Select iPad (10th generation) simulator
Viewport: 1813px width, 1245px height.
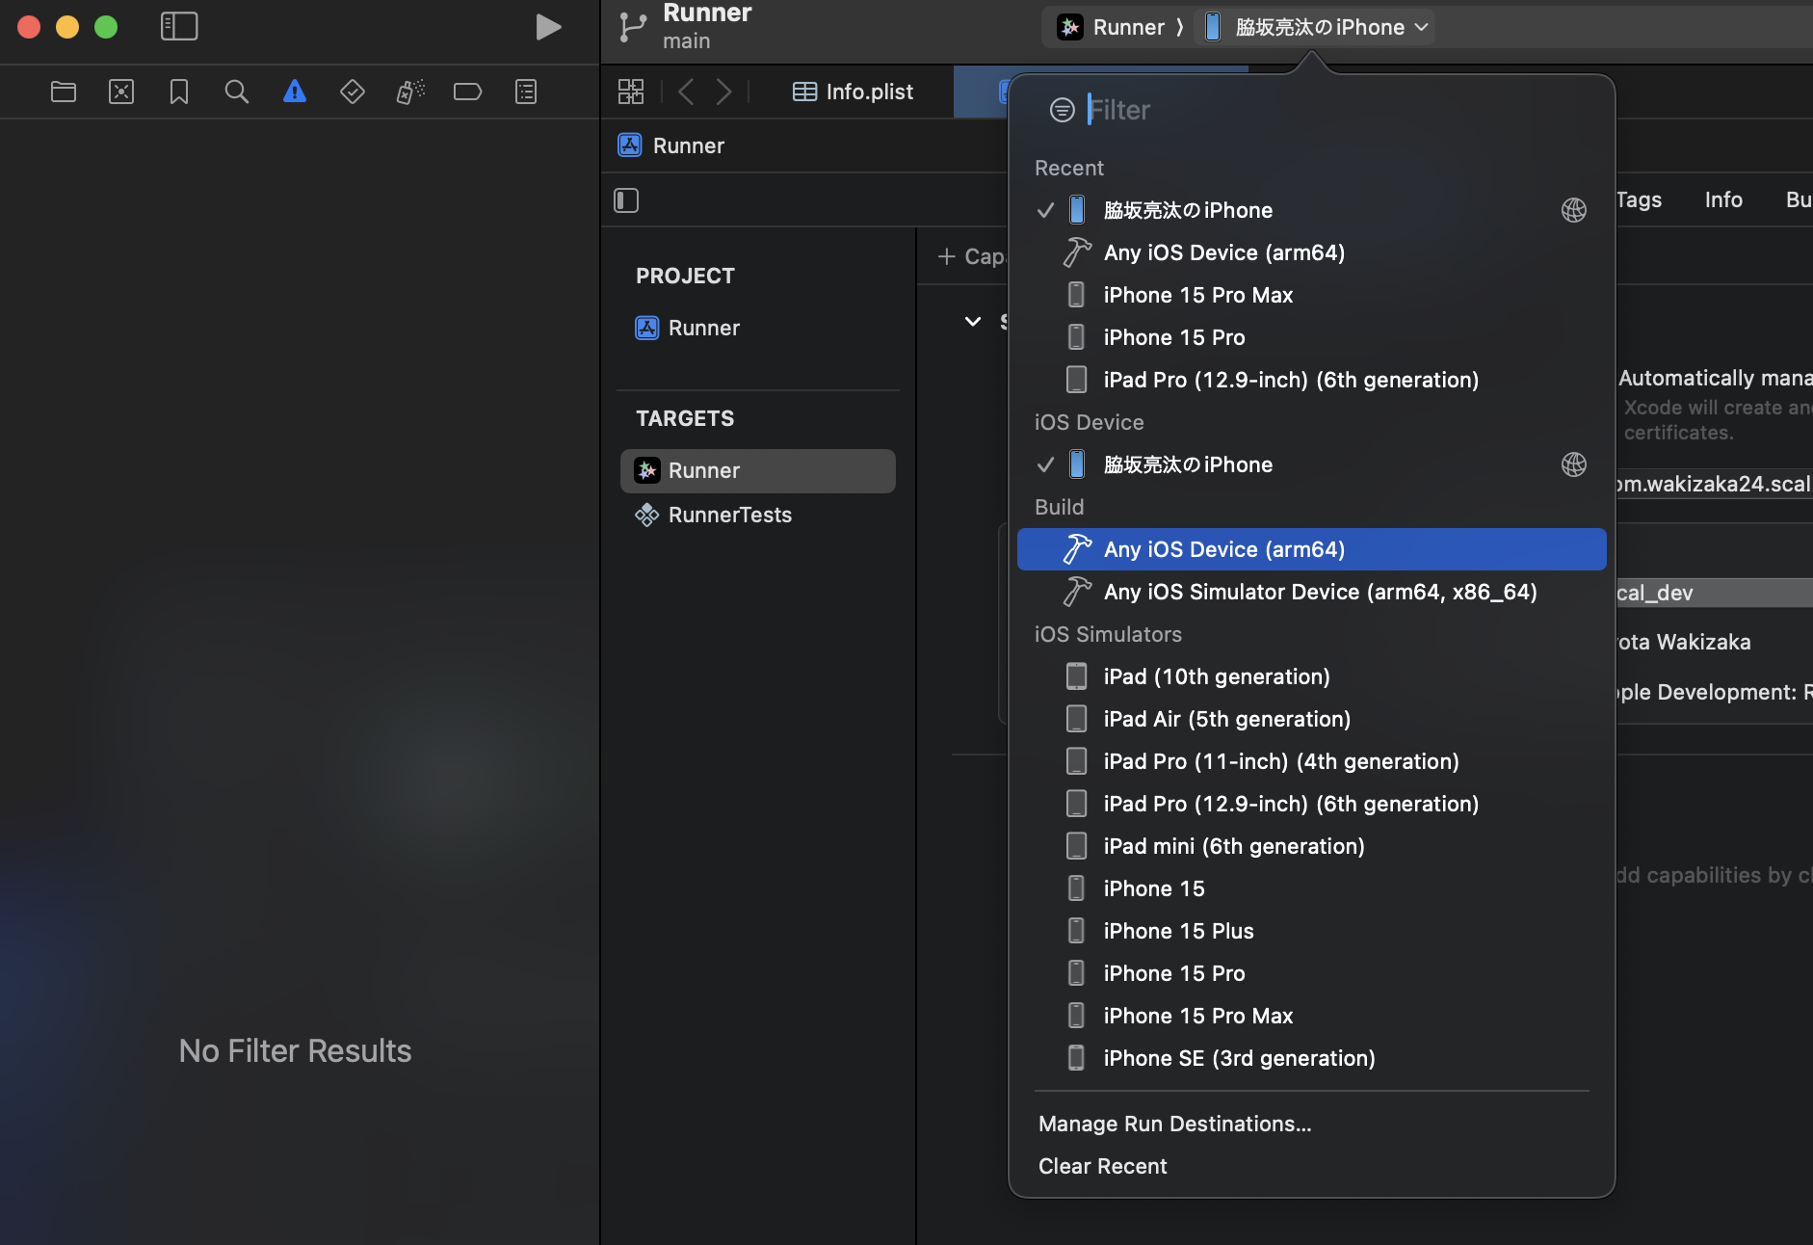coord(1311,676)
